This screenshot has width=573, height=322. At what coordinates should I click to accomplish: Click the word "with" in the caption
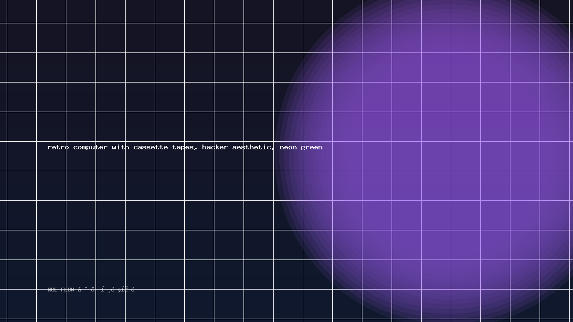(120, 147)
